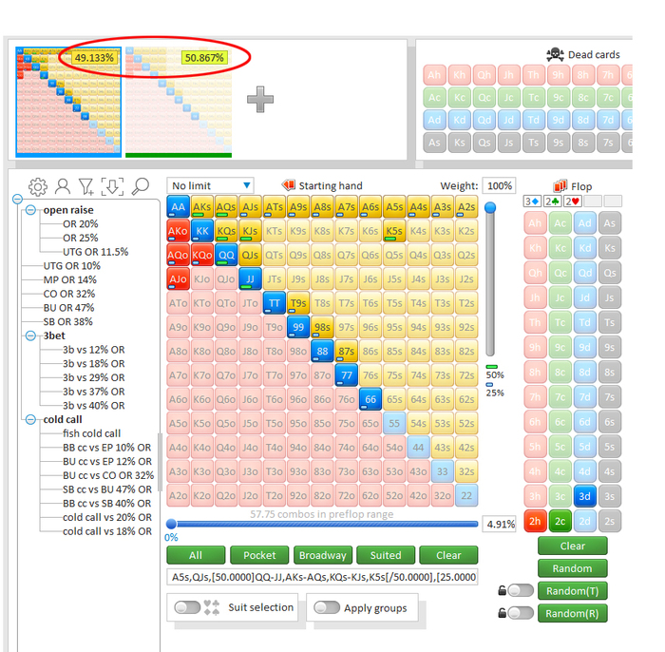
Task: Click the Pocket pairs button
Action: (x=259, y=555)
